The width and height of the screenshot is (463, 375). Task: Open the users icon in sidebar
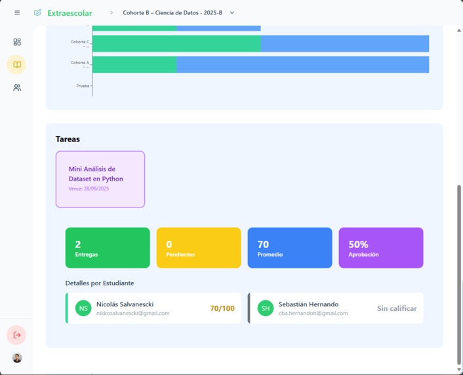point(17,88)
